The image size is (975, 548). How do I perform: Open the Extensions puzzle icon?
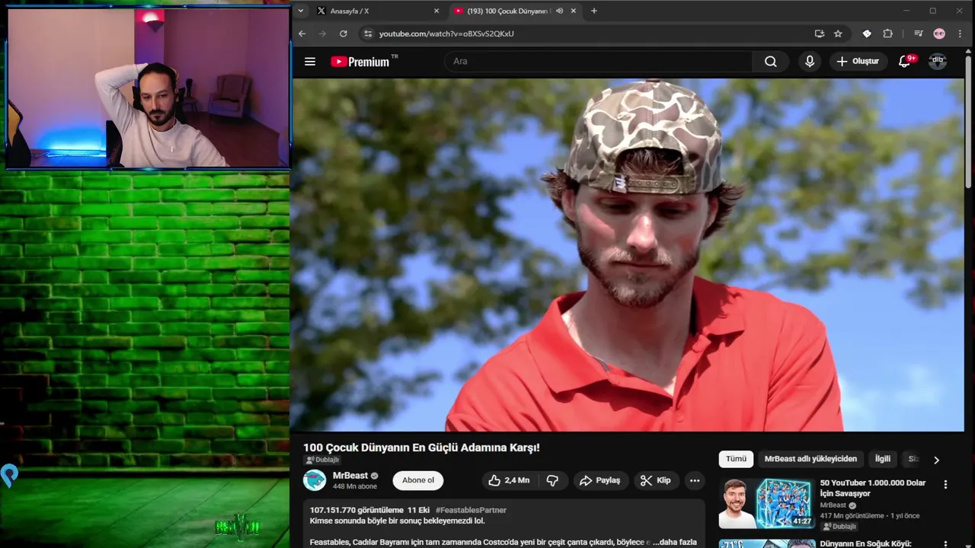pos(887,33)
